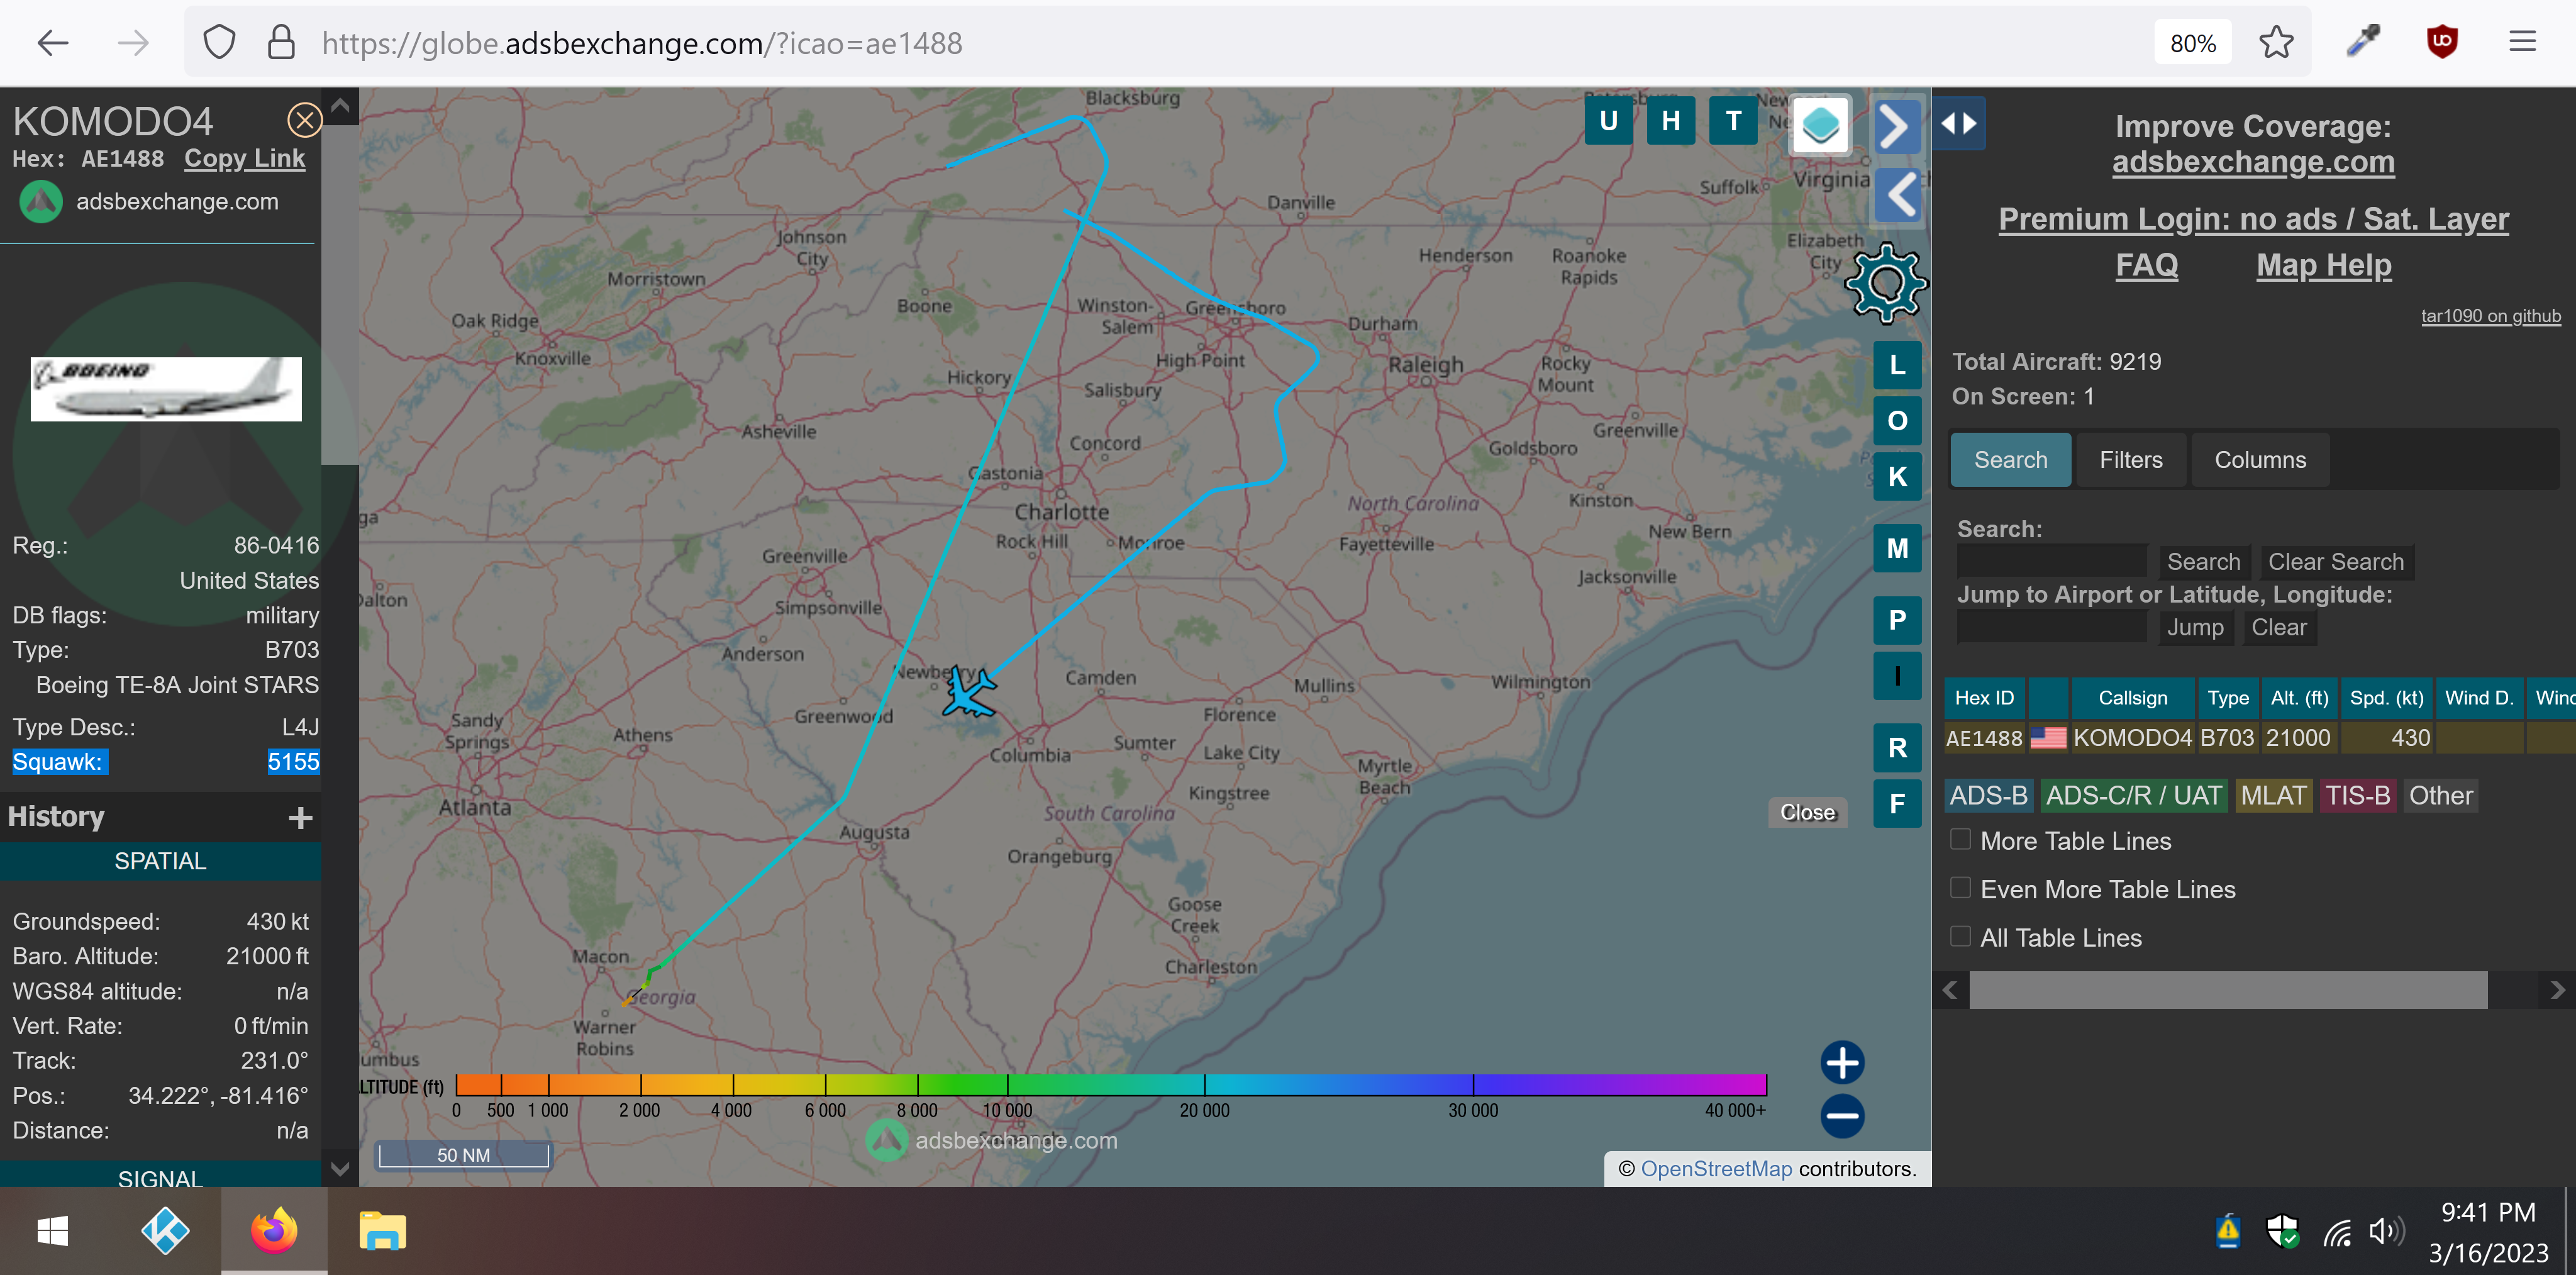2576x1275 pixels.
Task: Click the U map toggle button
Action: [x=1608, y=121]
